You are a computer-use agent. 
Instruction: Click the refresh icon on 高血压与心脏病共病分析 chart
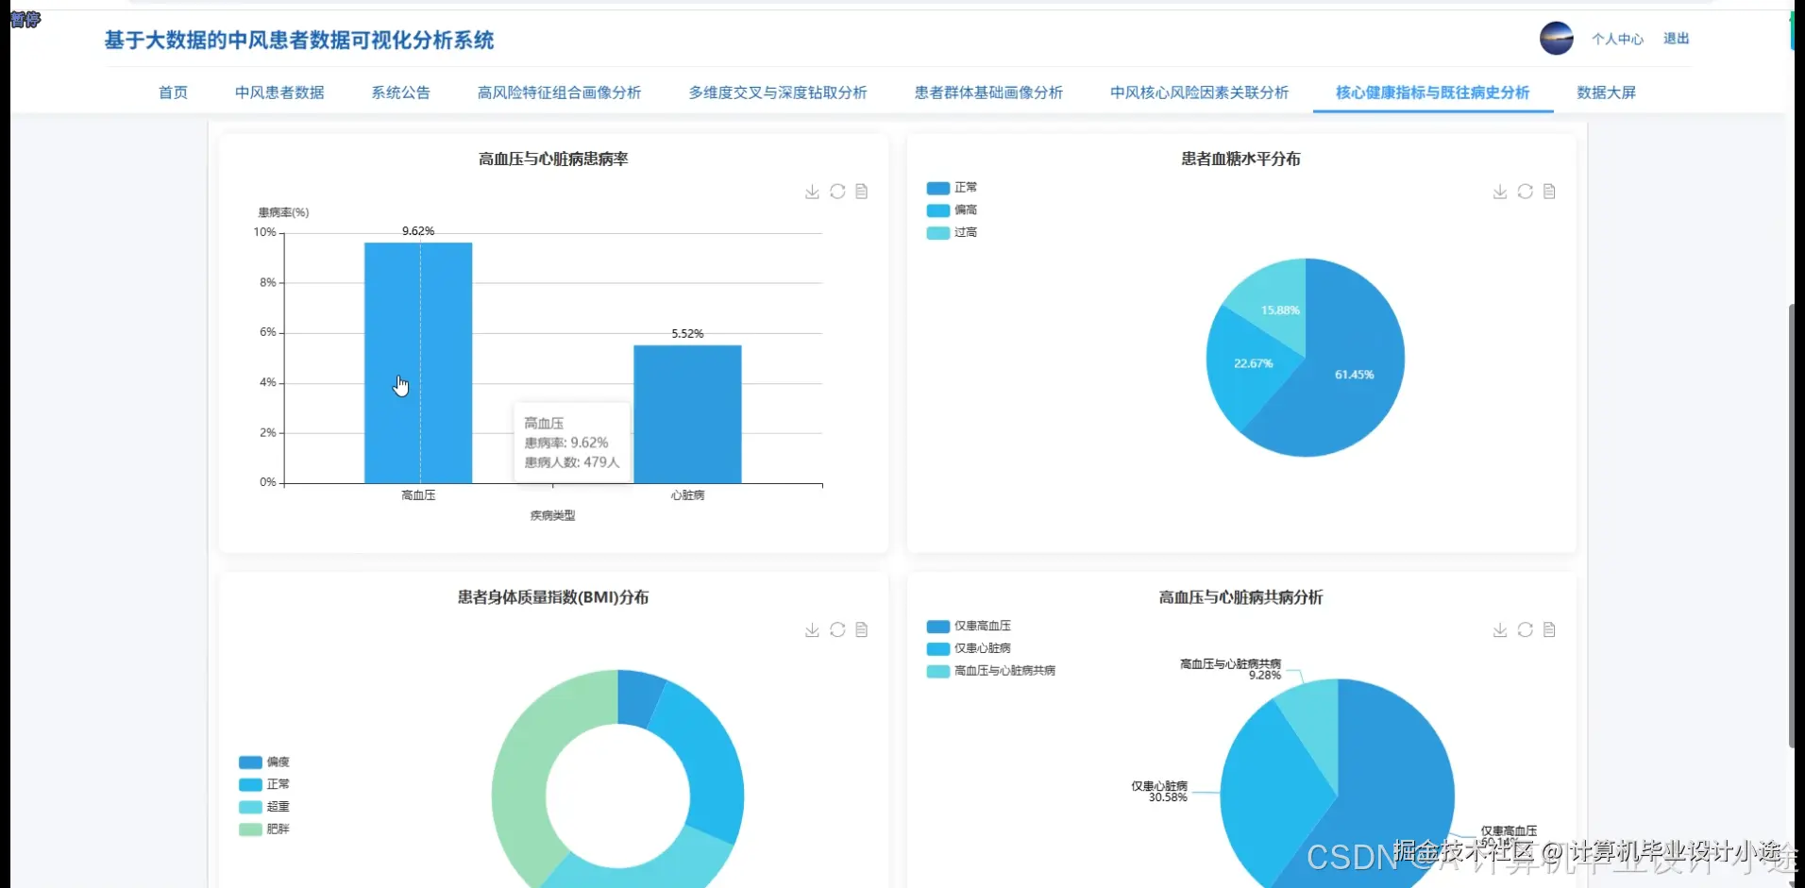tap(1526, 629)
